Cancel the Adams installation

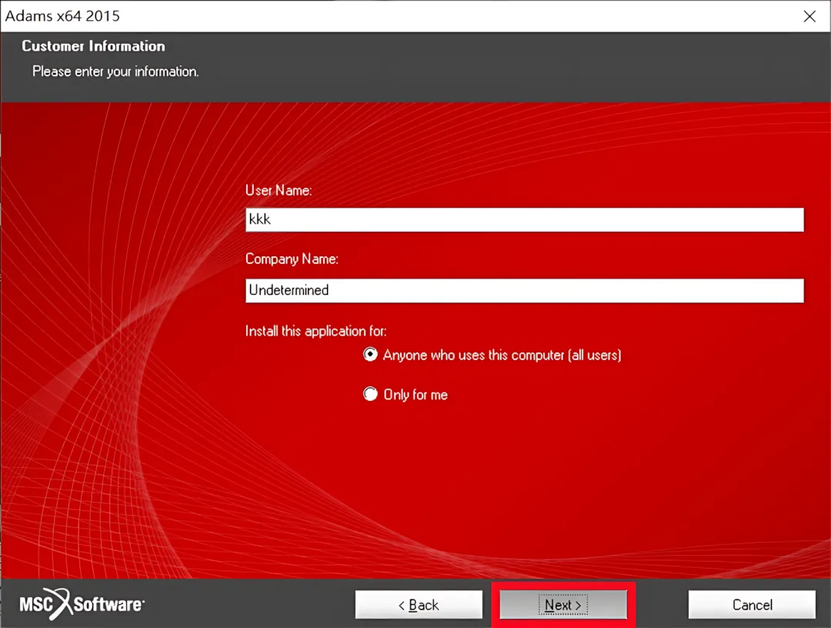point(752,605)
